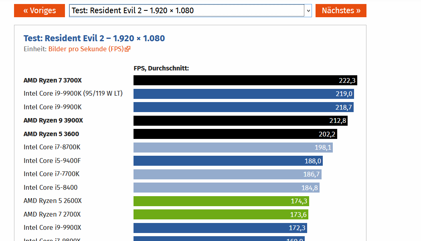Click the 222,3 FPS bar

[245, 80]
